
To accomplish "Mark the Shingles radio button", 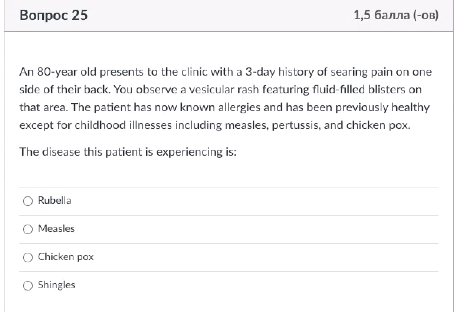I will click(28, 286).
